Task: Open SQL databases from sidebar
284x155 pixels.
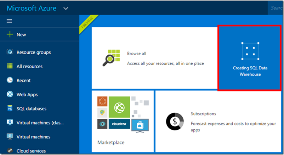Action: click(x=32, y=109)
